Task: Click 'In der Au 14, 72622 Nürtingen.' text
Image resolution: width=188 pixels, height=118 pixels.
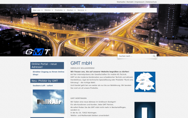Action: [84, 113]
